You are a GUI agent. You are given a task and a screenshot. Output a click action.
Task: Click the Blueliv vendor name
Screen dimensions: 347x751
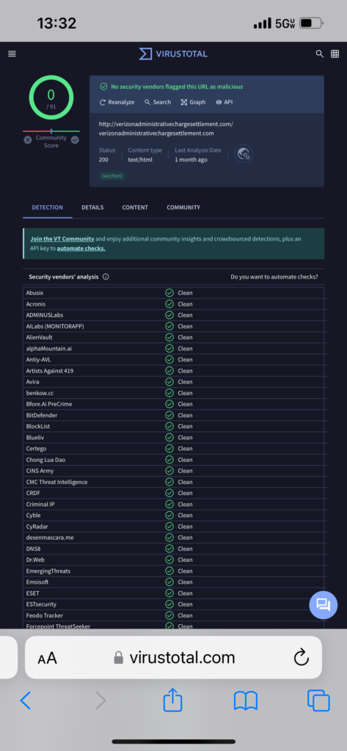[35, 437]
